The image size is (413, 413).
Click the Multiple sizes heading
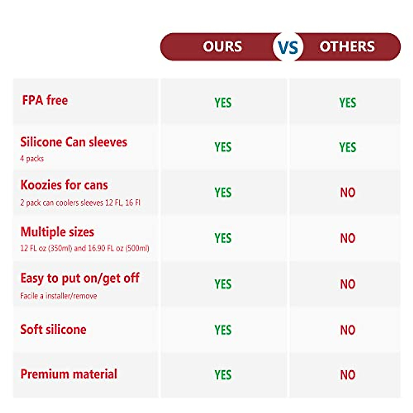(57, 232)
